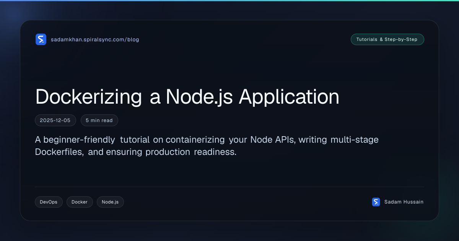Click the blue logo beside the blog URL
The image size is (459, 241).
(41, 39)
